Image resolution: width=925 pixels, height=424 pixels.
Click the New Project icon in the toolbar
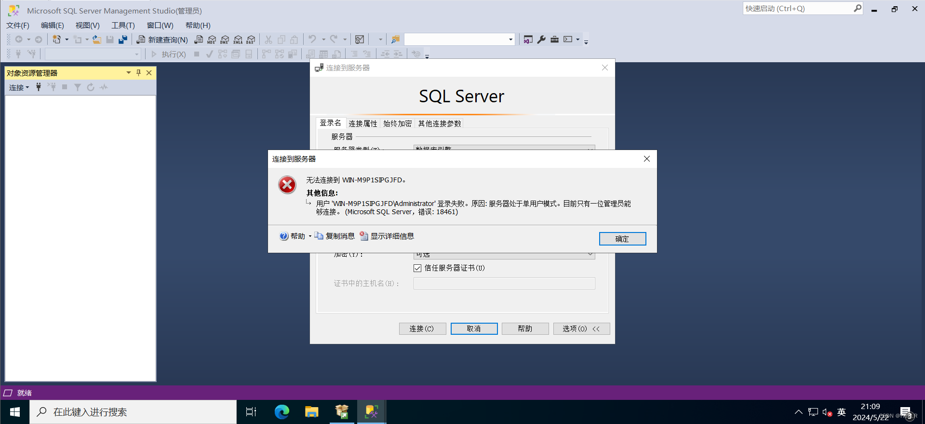(x=57, y=40)
